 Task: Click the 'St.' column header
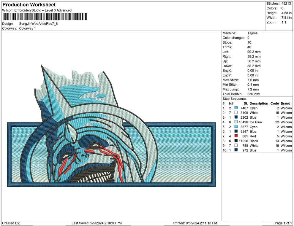pyautogui.click(x=246, y=104)
